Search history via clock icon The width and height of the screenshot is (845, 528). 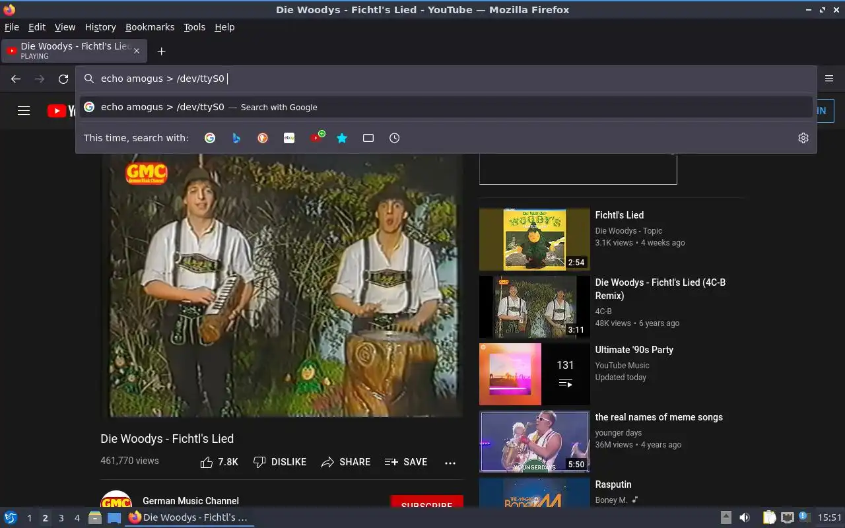395,138
